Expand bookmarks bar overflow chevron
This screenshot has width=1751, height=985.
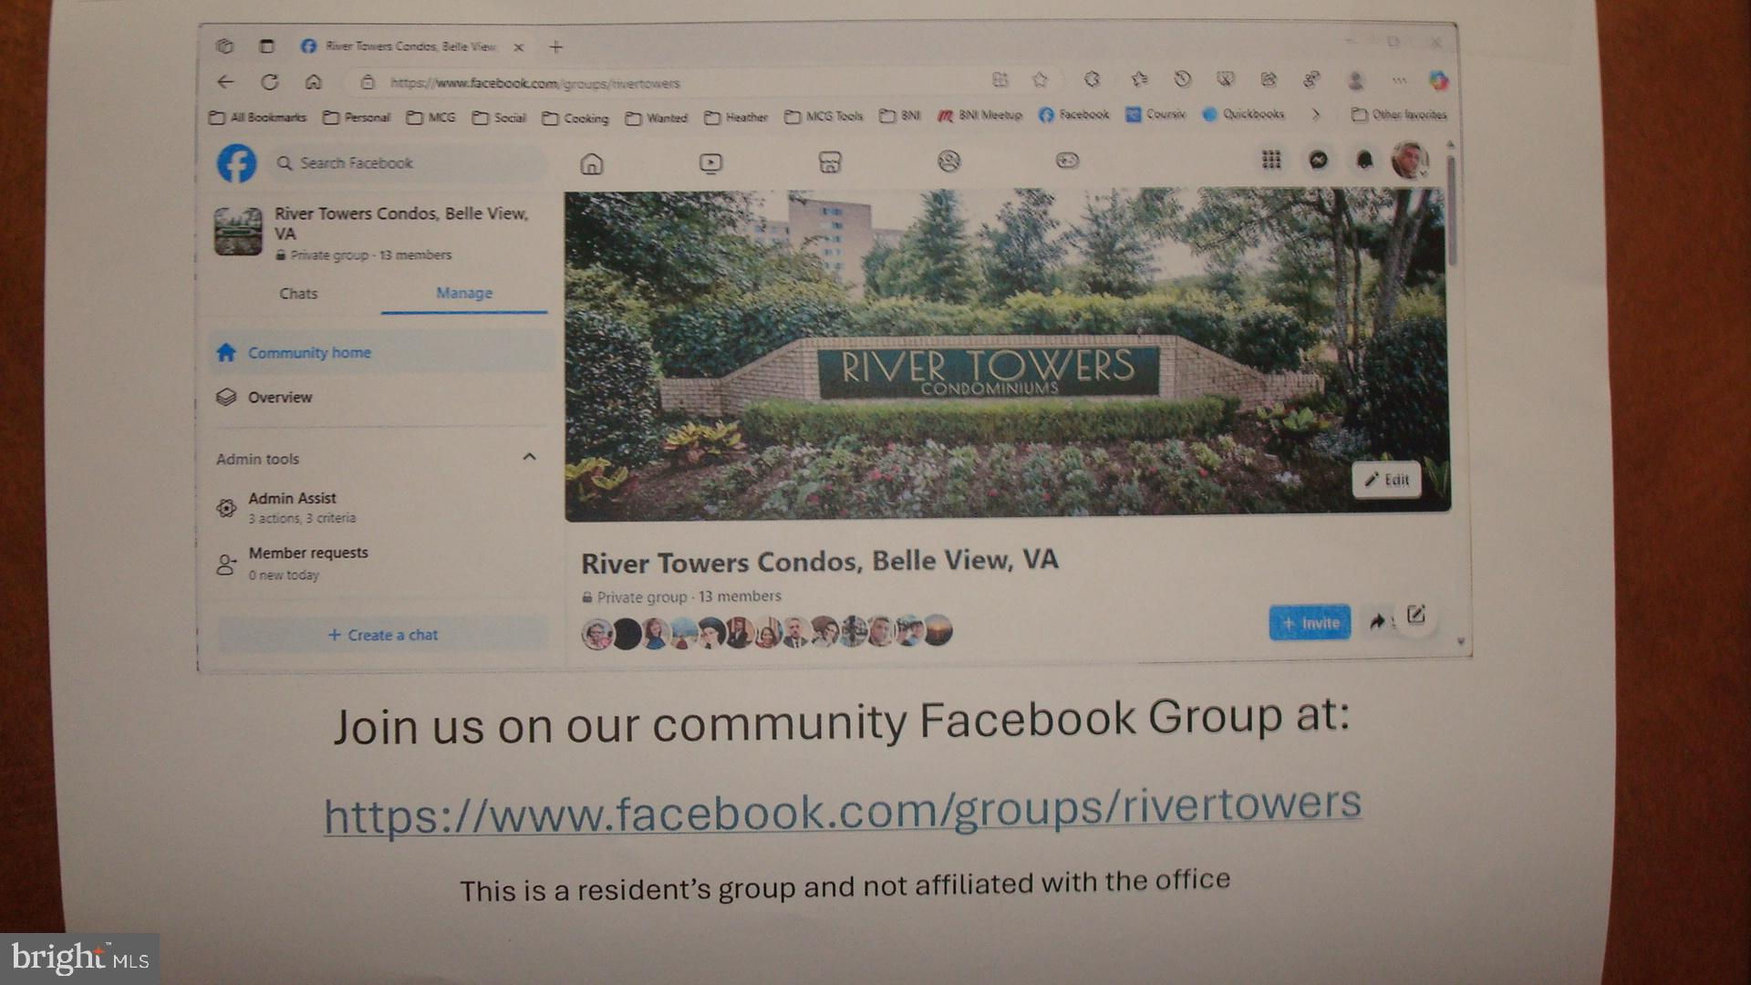(x=1315, y=115)
